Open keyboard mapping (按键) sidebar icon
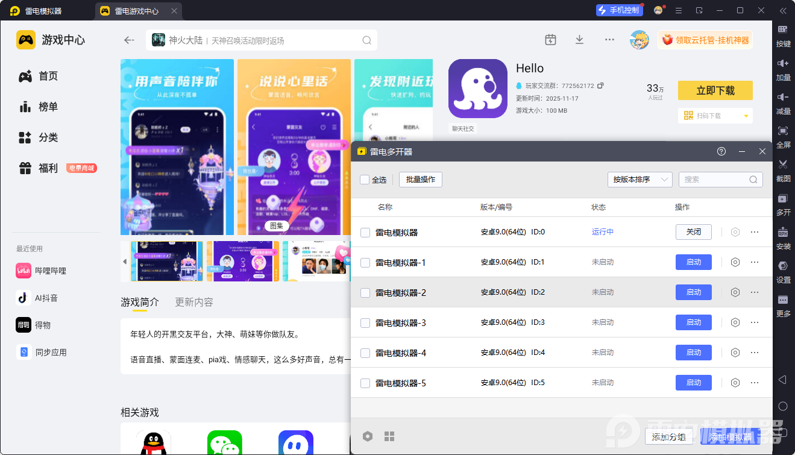The height and width of the screenshot is (455, 795). coord(783,30)
